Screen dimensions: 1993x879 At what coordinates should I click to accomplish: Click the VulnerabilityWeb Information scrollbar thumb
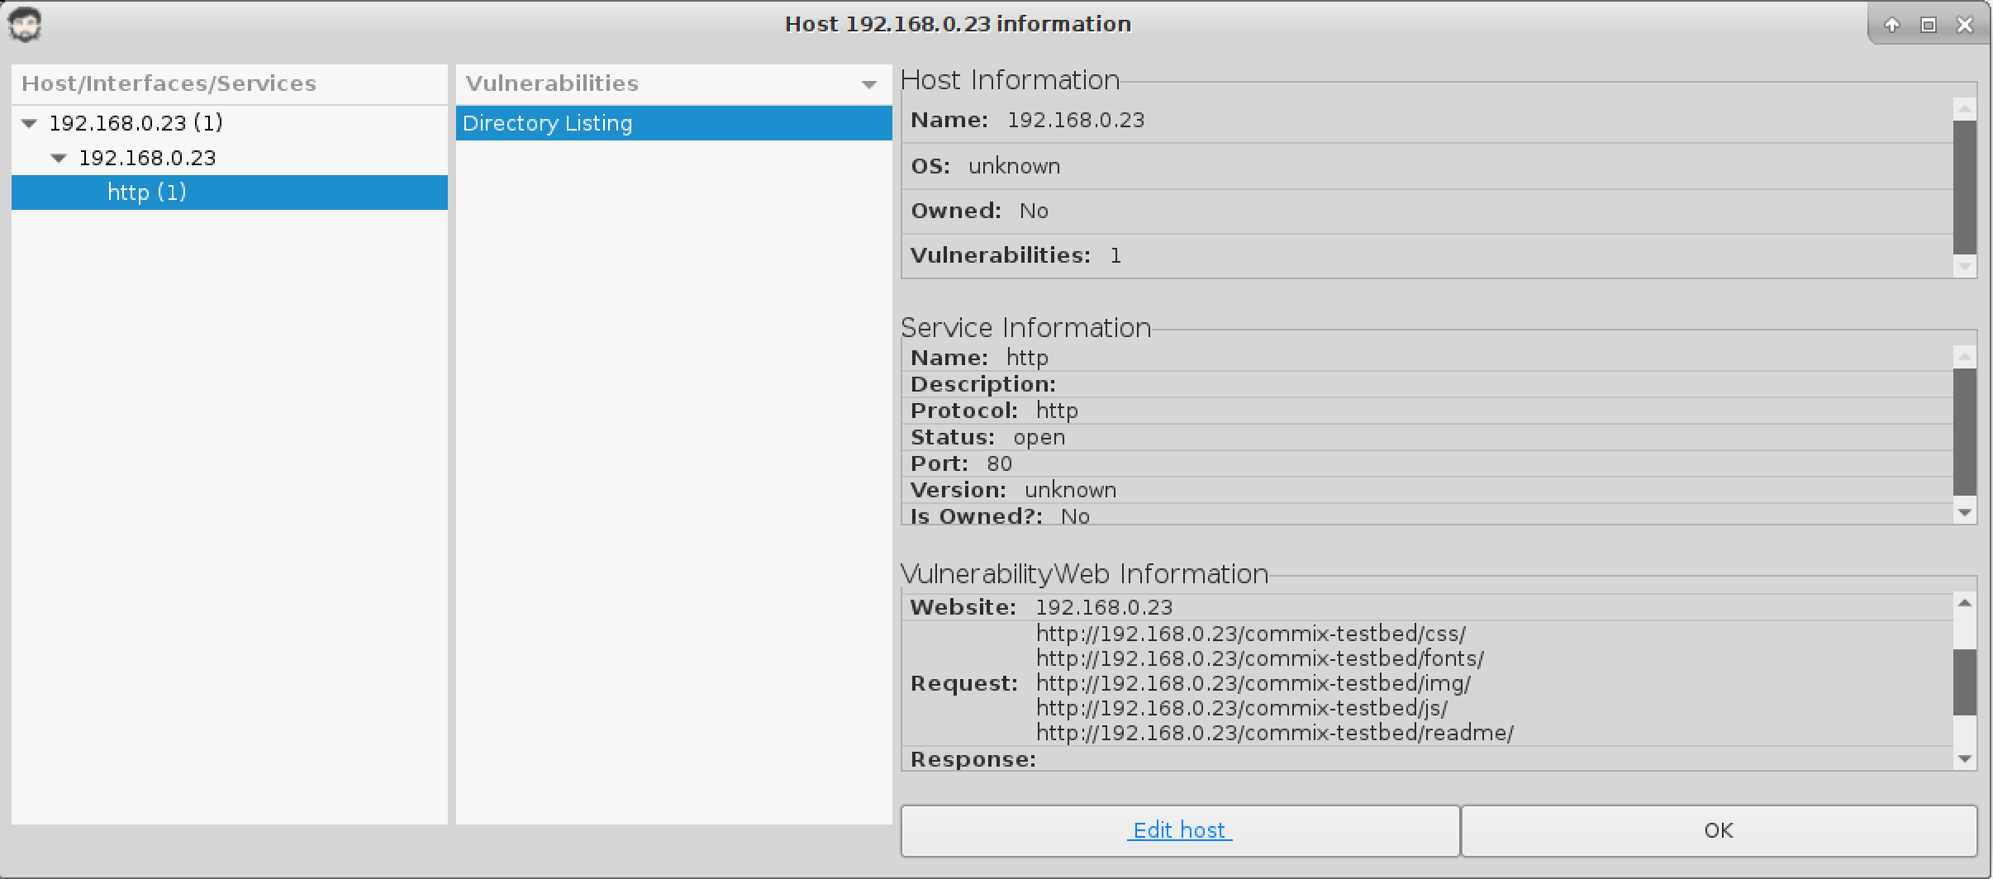click(1964, 682)
